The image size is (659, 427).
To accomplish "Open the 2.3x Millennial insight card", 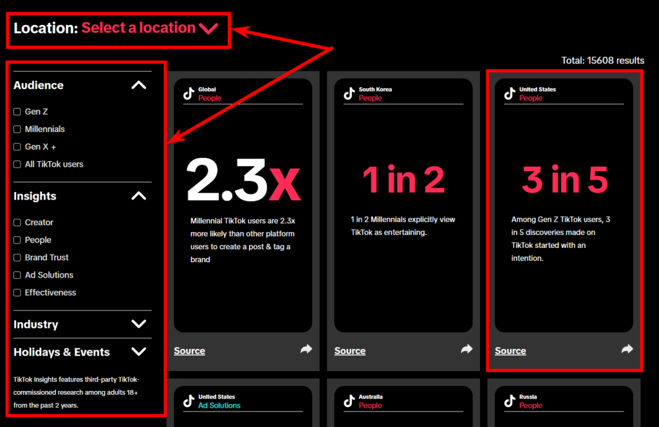I will click(x=243, y=205).
